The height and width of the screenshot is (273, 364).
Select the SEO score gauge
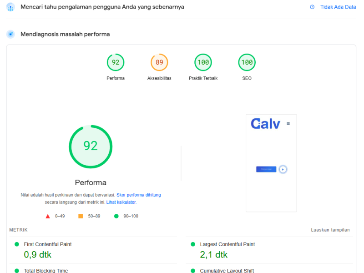(247, 62)
